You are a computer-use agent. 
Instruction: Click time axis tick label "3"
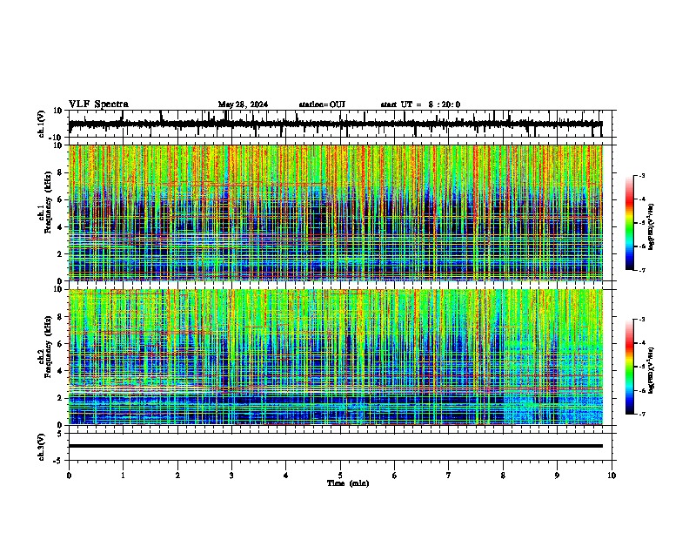[x=231, y=476]
